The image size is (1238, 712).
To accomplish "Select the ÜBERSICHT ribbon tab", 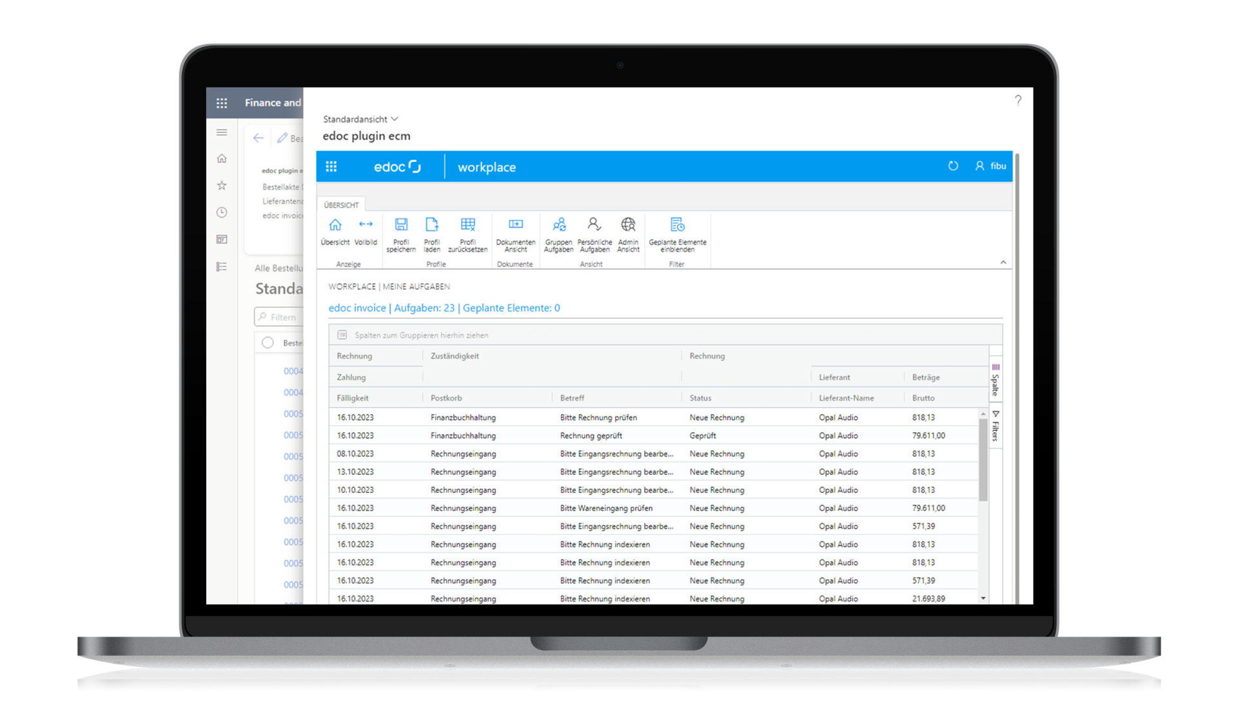I will pyautogui.click(x=341, y=205).
